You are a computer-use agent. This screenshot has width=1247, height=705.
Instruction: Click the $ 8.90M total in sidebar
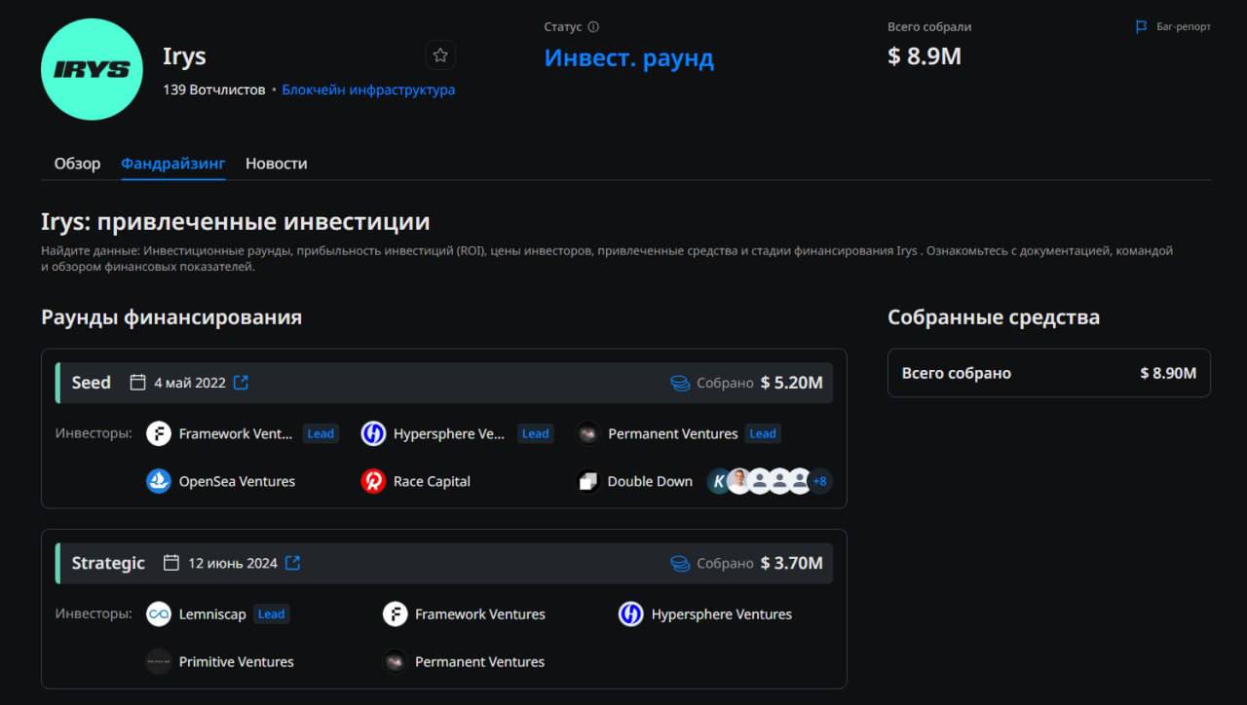[1168, 373]
